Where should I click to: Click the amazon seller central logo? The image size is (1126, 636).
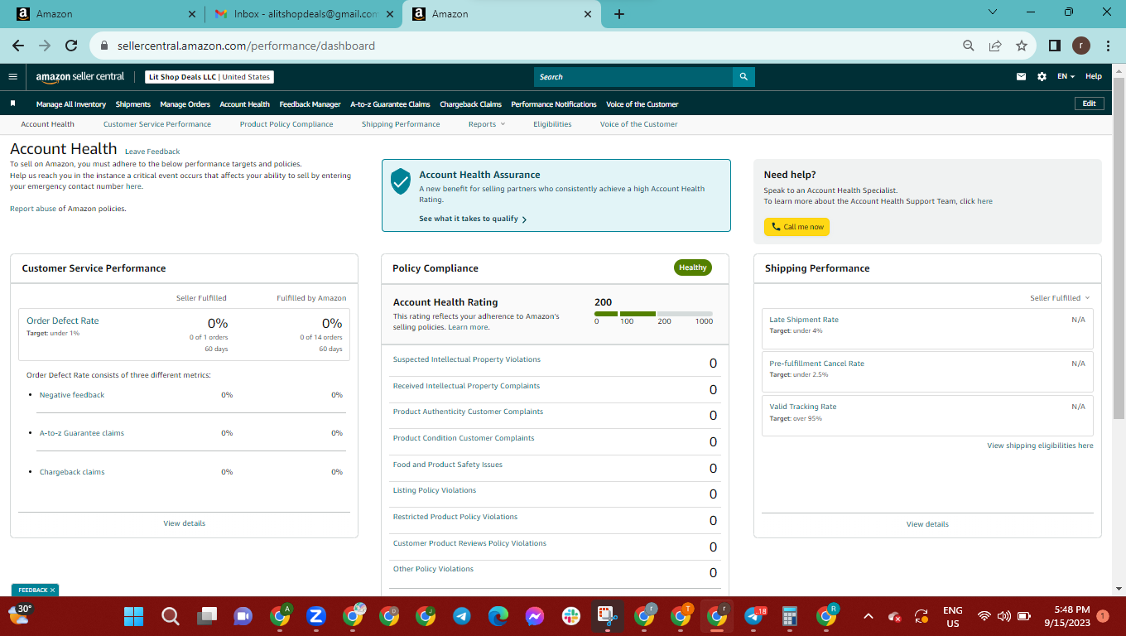[79, 77]
